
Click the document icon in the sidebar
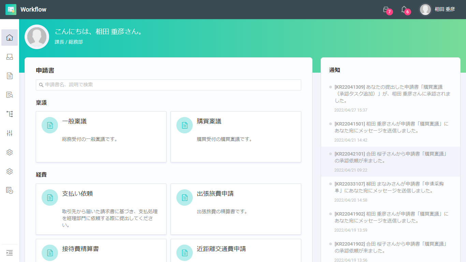coord(10,76)
